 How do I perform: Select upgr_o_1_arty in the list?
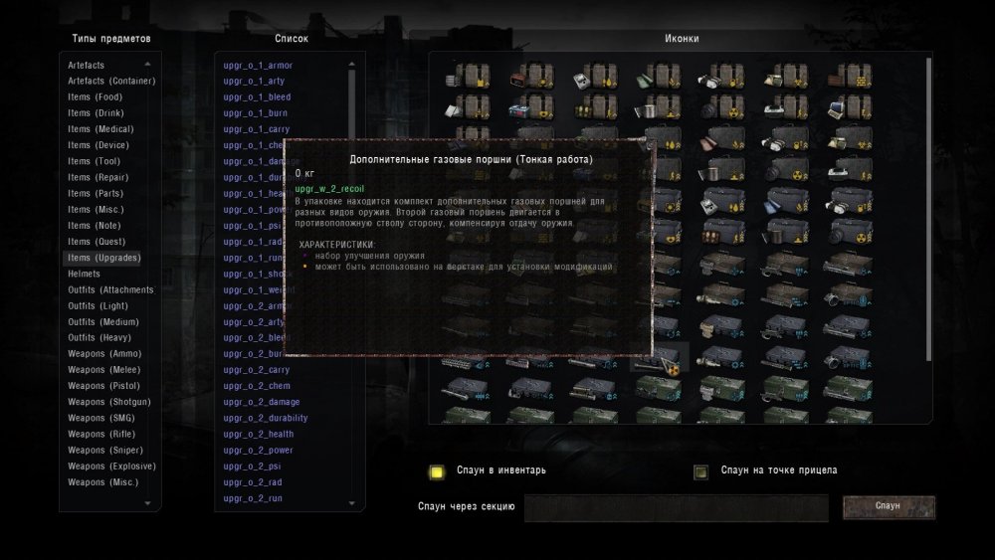254,81
